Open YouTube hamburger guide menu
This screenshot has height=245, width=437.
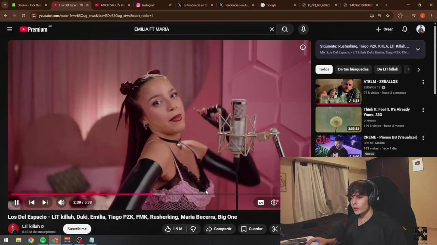click(10, 29)
